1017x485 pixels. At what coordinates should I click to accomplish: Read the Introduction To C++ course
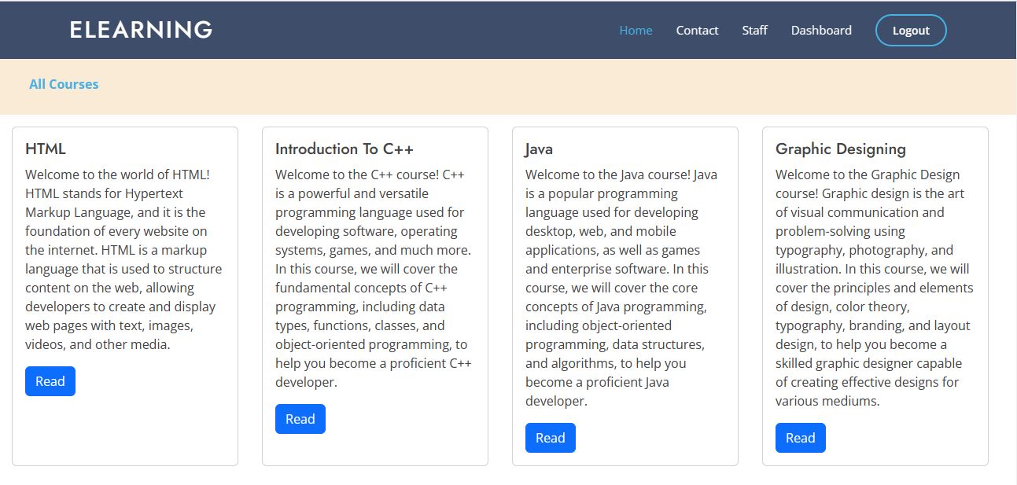click(300, 419)
